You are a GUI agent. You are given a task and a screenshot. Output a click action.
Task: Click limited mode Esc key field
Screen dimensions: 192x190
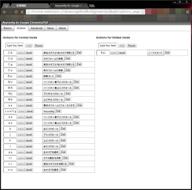103,53
